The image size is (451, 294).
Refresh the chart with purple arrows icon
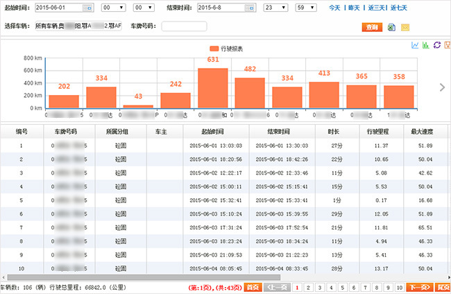point(437,45)
